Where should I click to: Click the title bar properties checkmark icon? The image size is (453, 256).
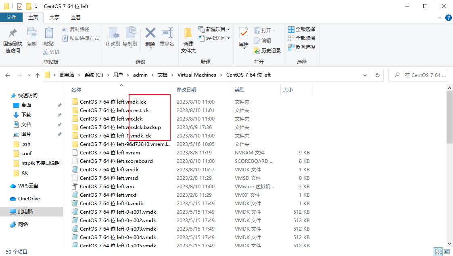pos(20,6)
